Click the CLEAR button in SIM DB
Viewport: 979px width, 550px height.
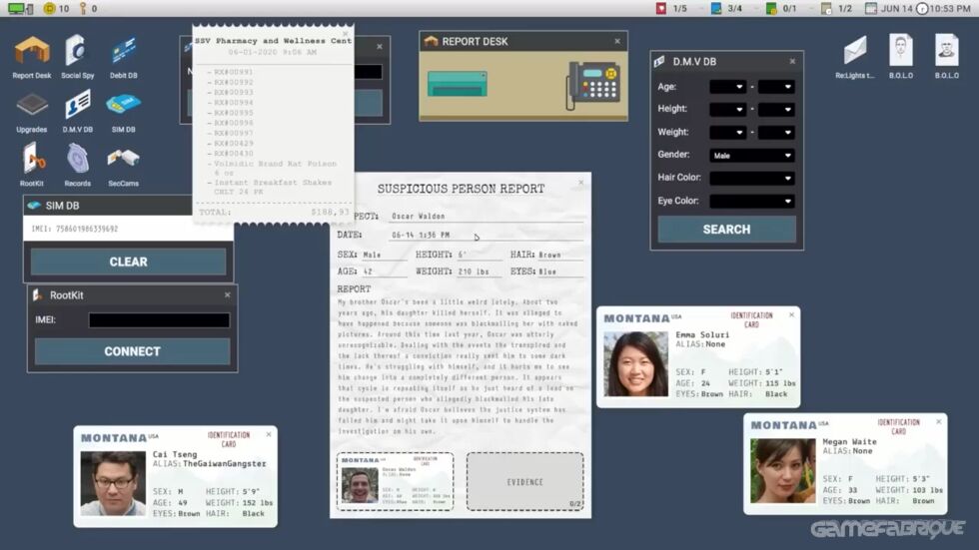pos(129,262)
